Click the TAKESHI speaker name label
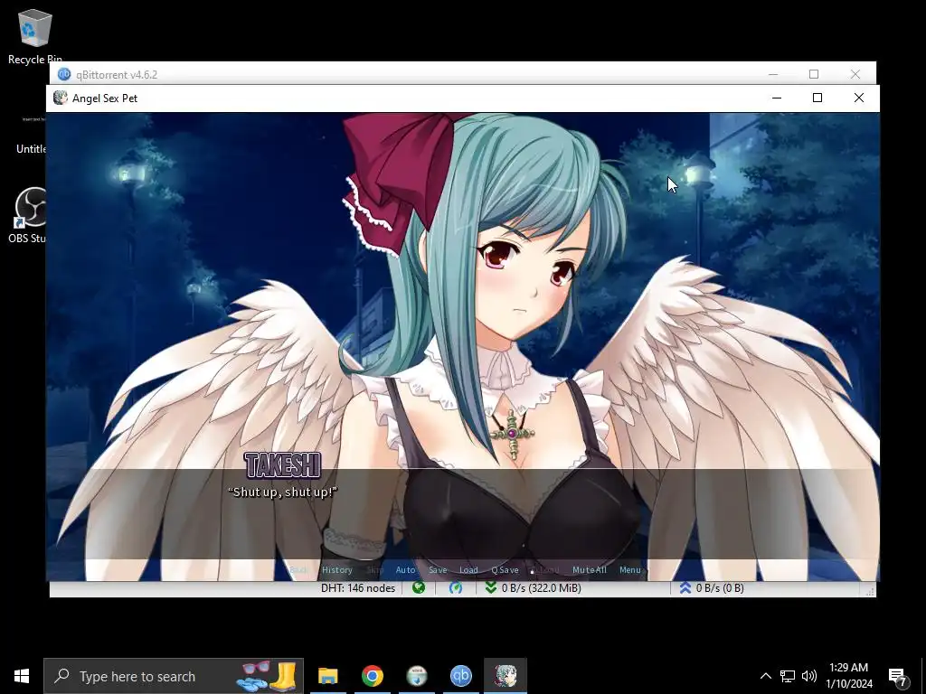926x694 pixels. [x=283, y=465]
